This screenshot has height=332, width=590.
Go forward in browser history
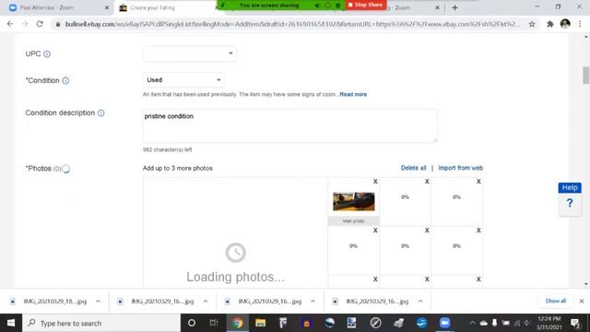25,24
